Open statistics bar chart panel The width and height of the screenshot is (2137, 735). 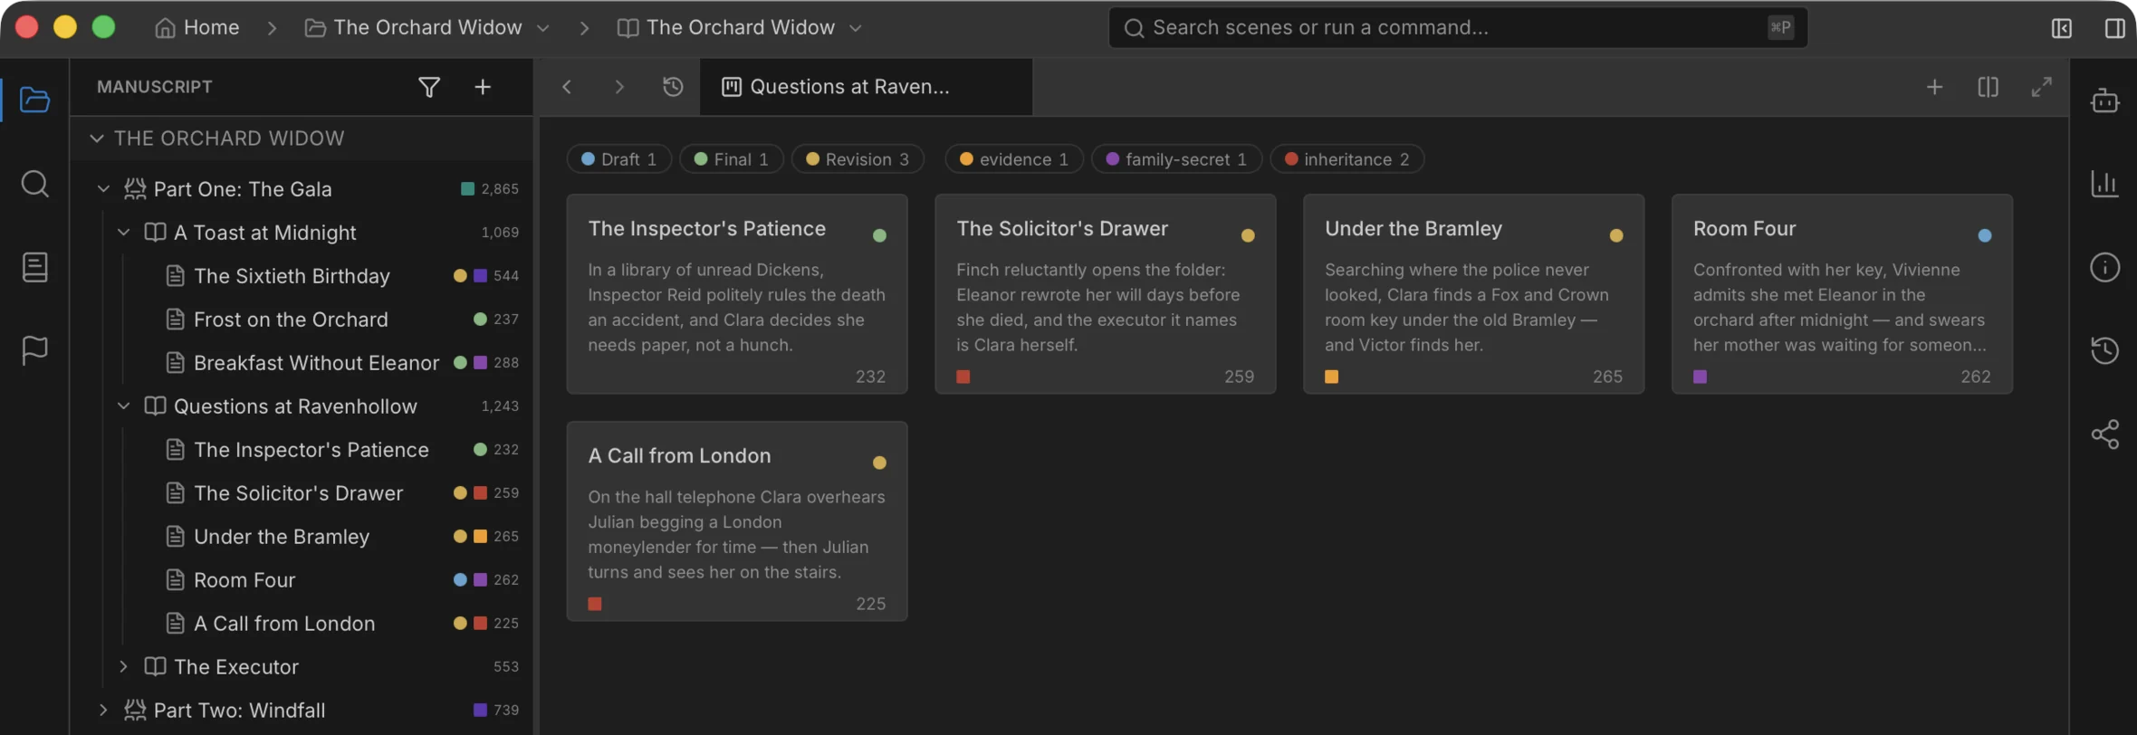pos(2104,184)
